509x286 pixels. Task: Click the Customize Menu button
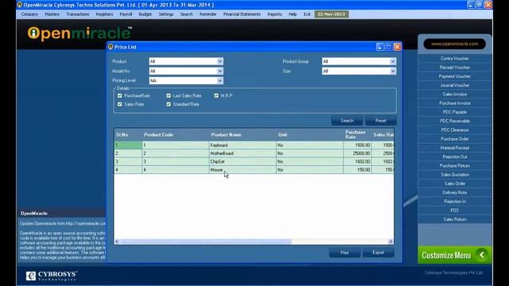454,255
